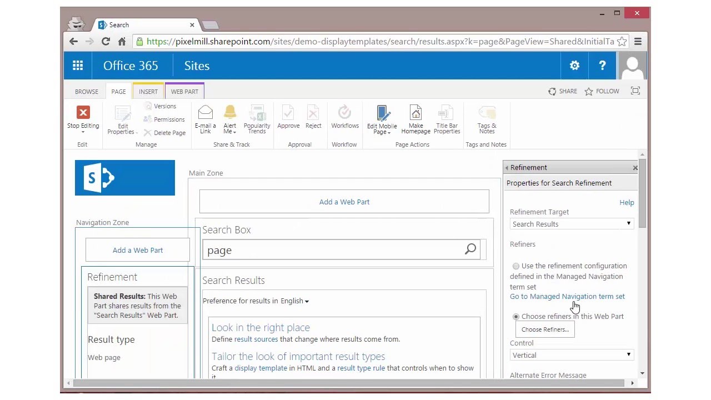The width and height of the screenshot is (711, 400).
Task: Click the Refinement web part title
Action: click(112, 277)
